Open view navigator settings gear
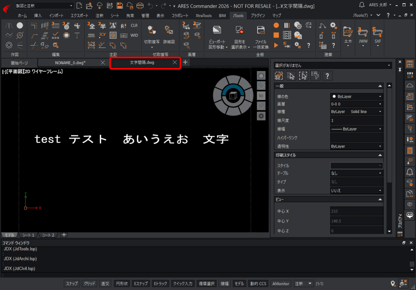Image resolution: width=416 pixels, height=290 pixels. (x=261, y=116)
